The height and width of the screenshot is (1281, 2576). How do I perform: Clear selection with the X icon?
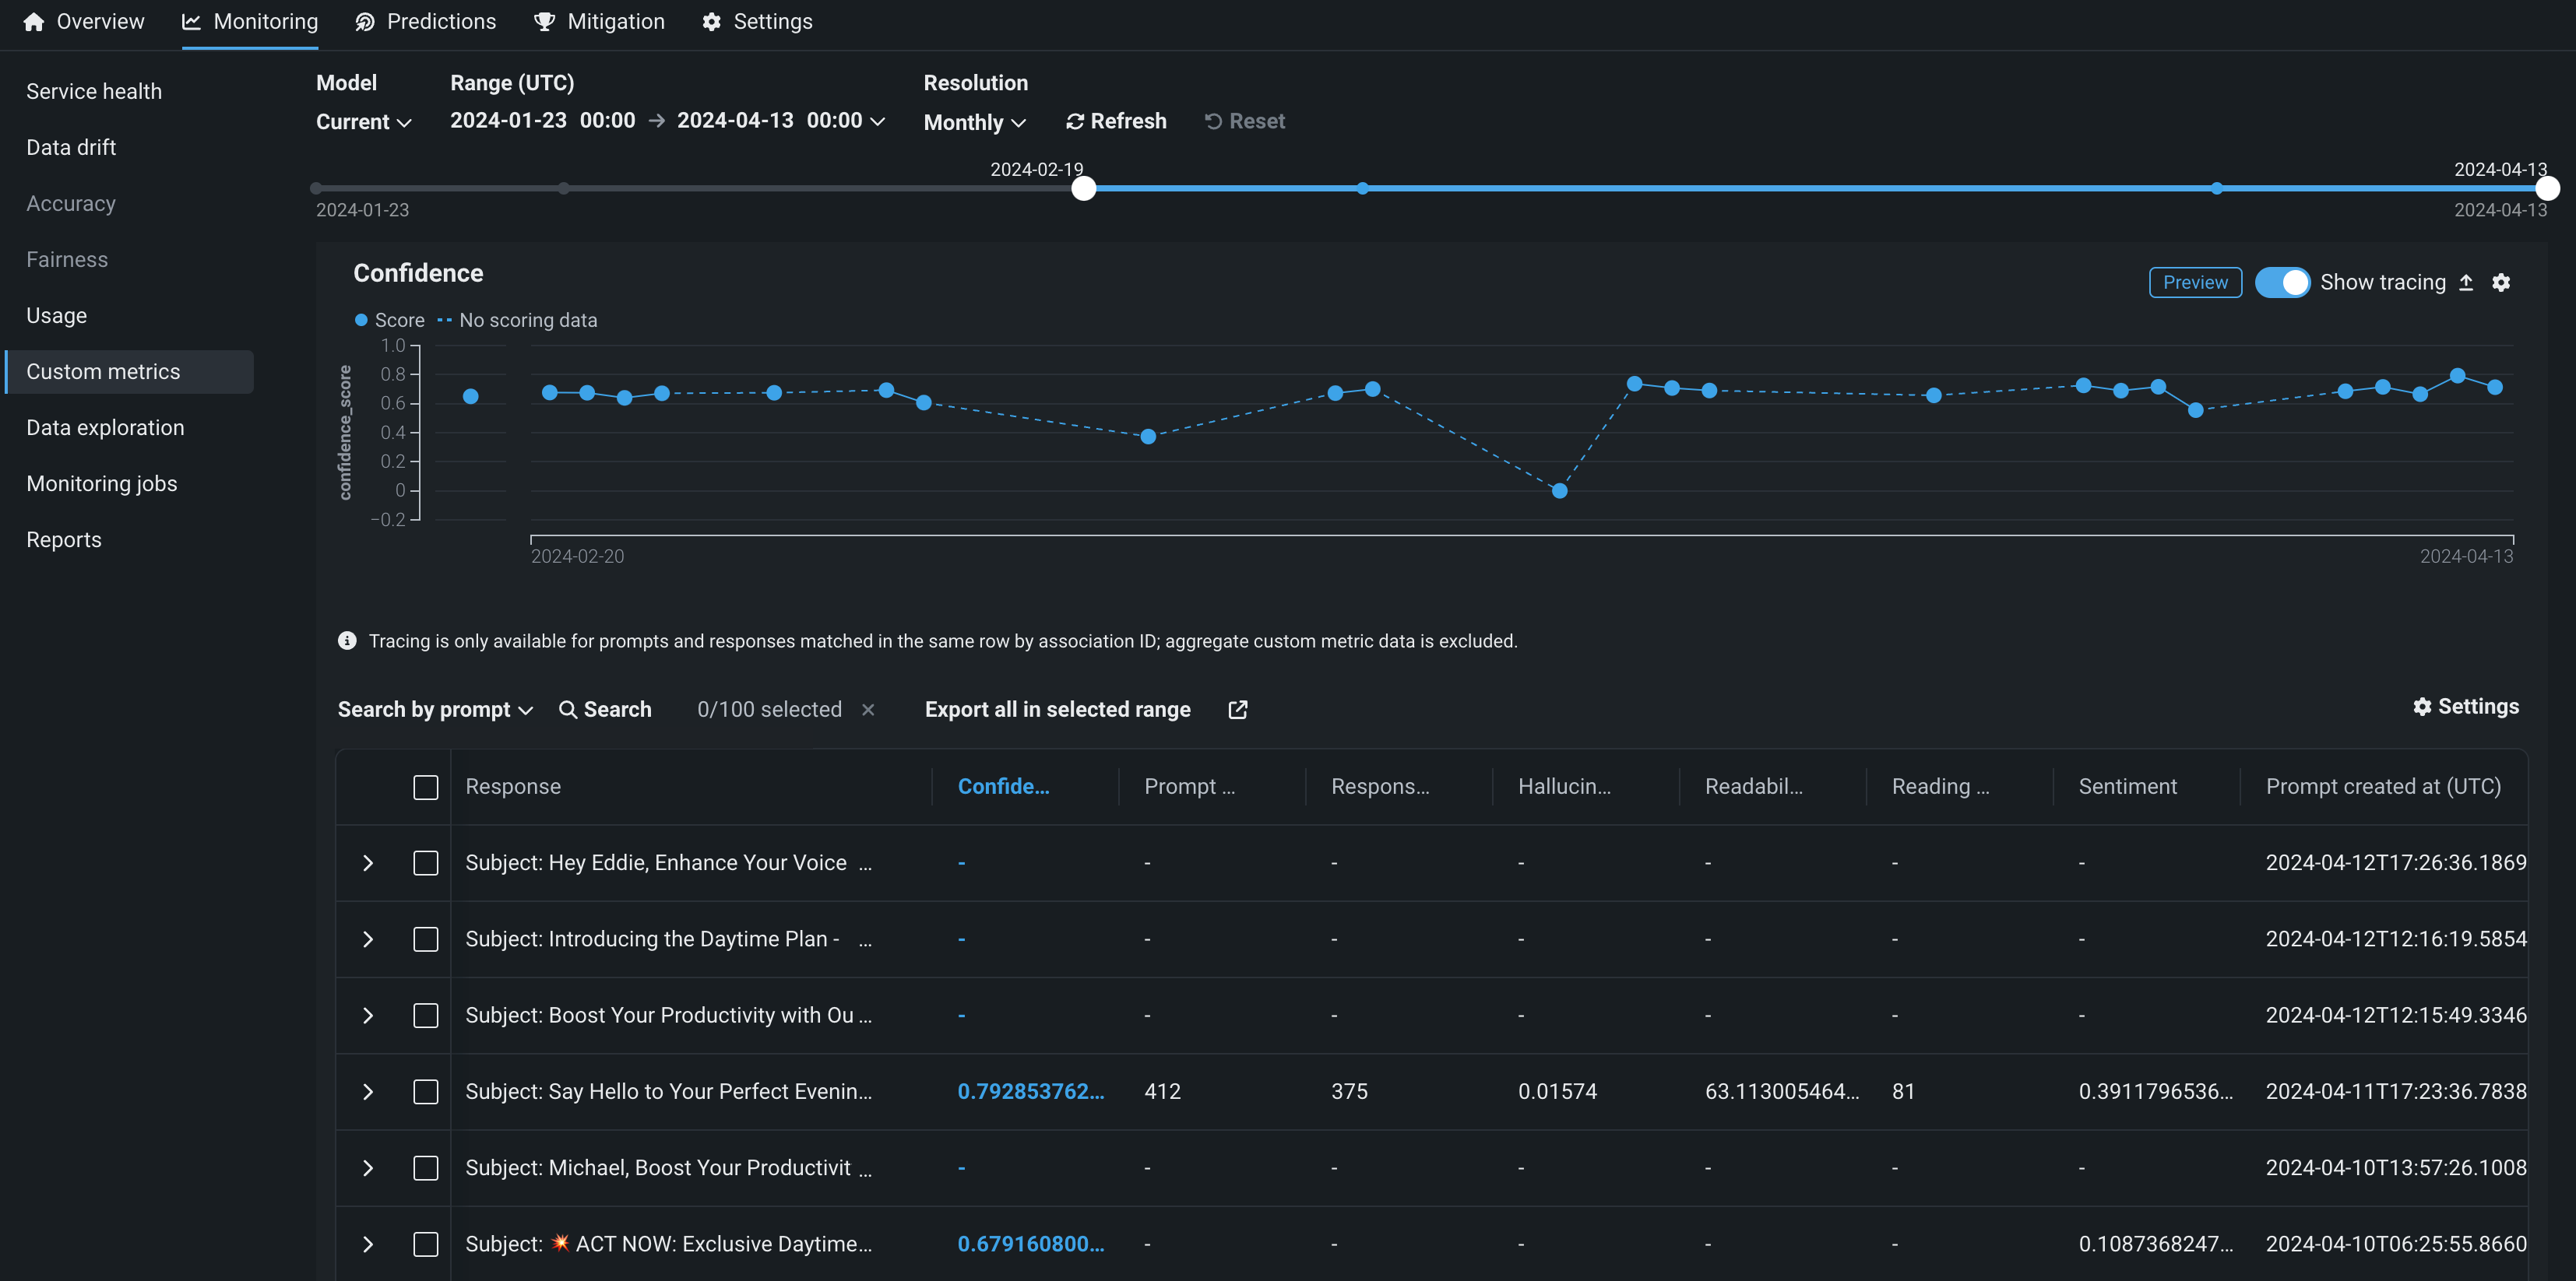coord(868,710)
